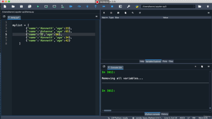Sort variables by Size column
The width and height of the screenshot is (212, 119).
tap(117, 18)
